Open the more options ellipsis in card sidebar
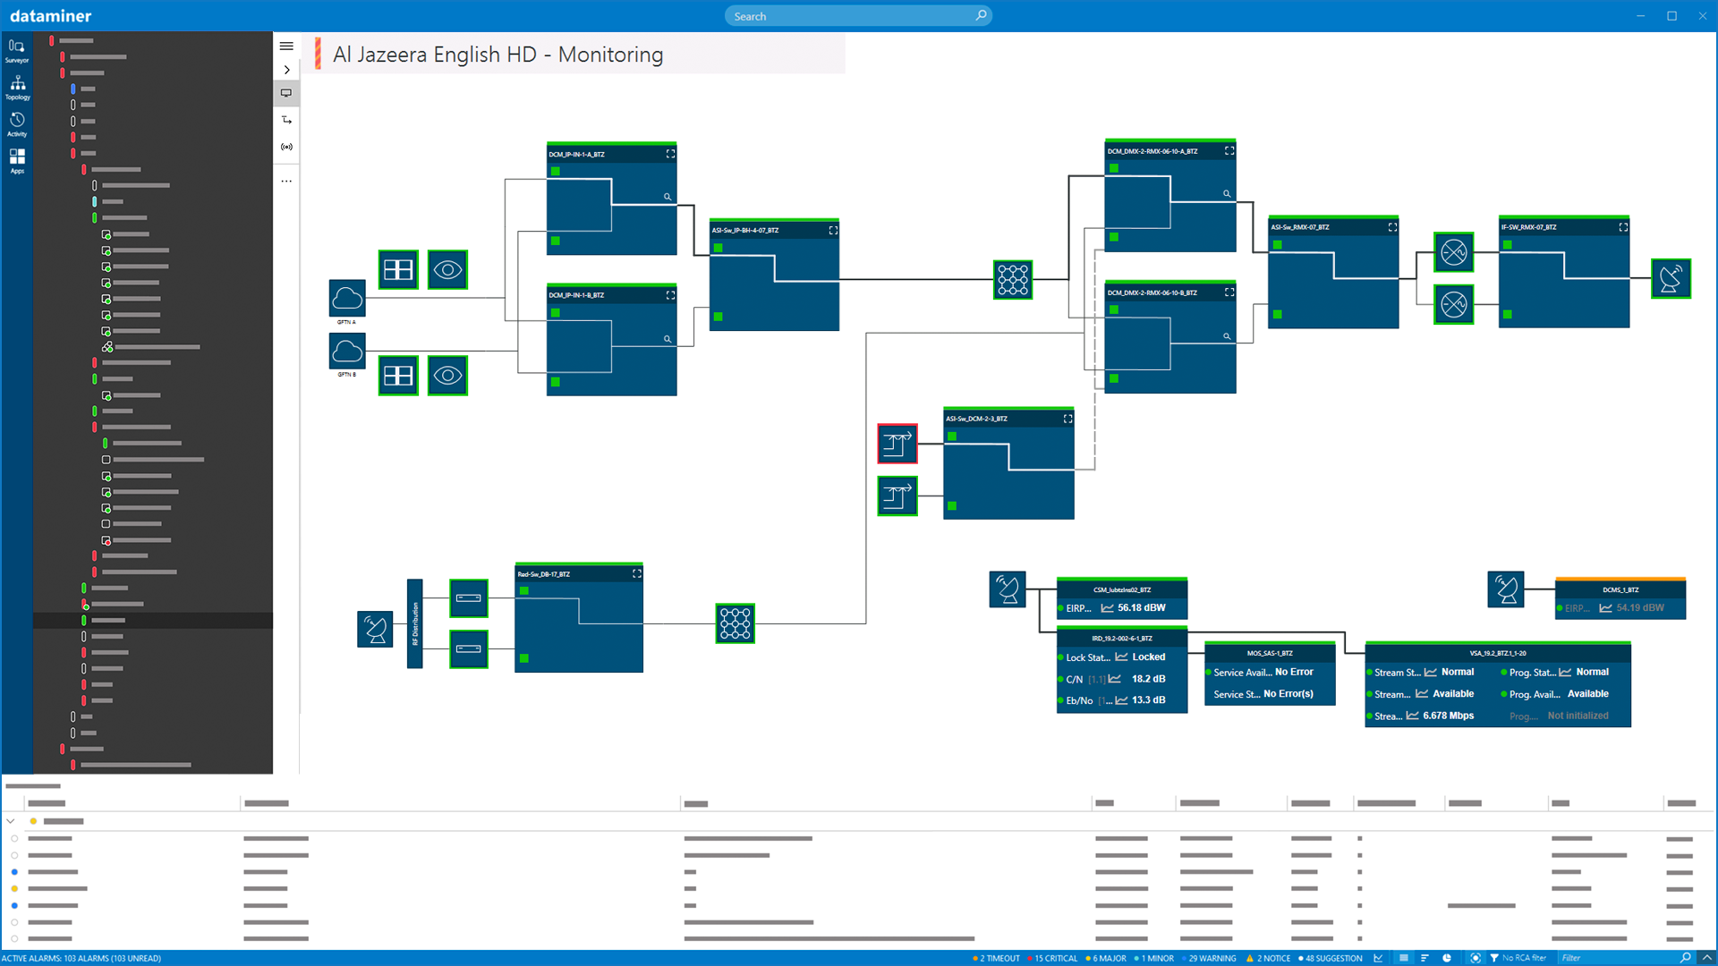The image size is (1718, 966). pos(286,181)
